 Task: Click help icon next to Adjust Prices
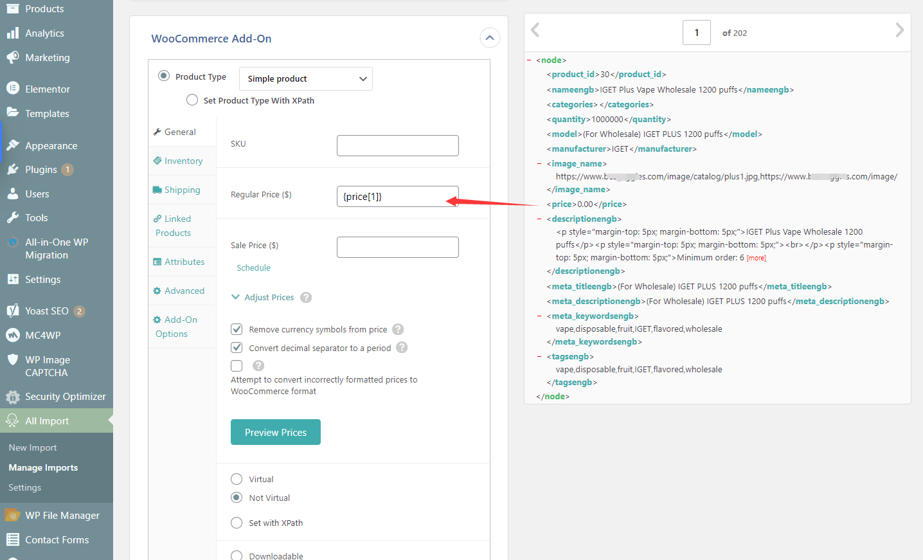click(306, 297)
